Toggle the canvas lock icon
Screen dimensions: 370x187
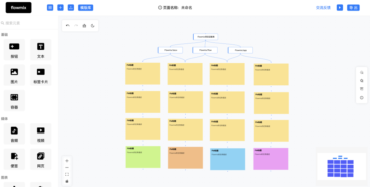(67, 181)
